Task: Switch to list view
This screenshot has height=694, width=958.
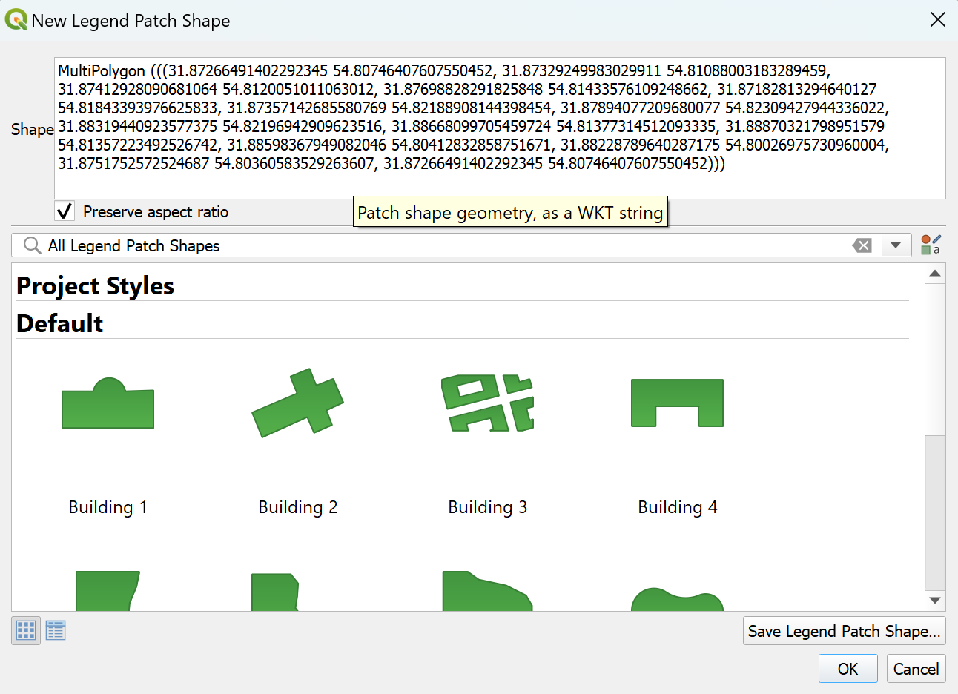Action: [x=56, y=630]
